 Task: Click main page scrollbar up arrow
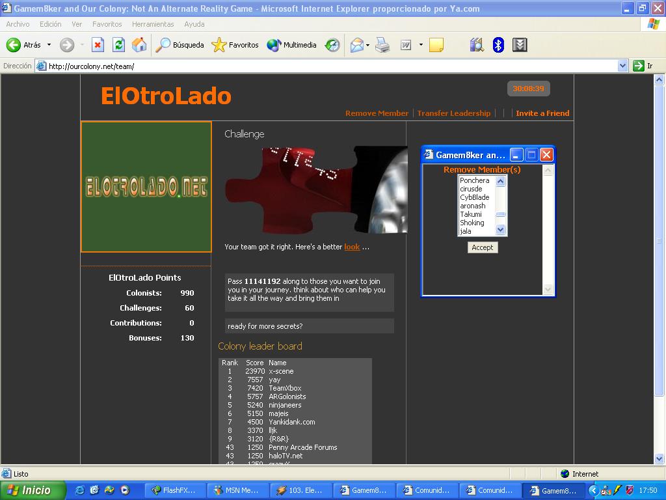click(x=659, y=79)
